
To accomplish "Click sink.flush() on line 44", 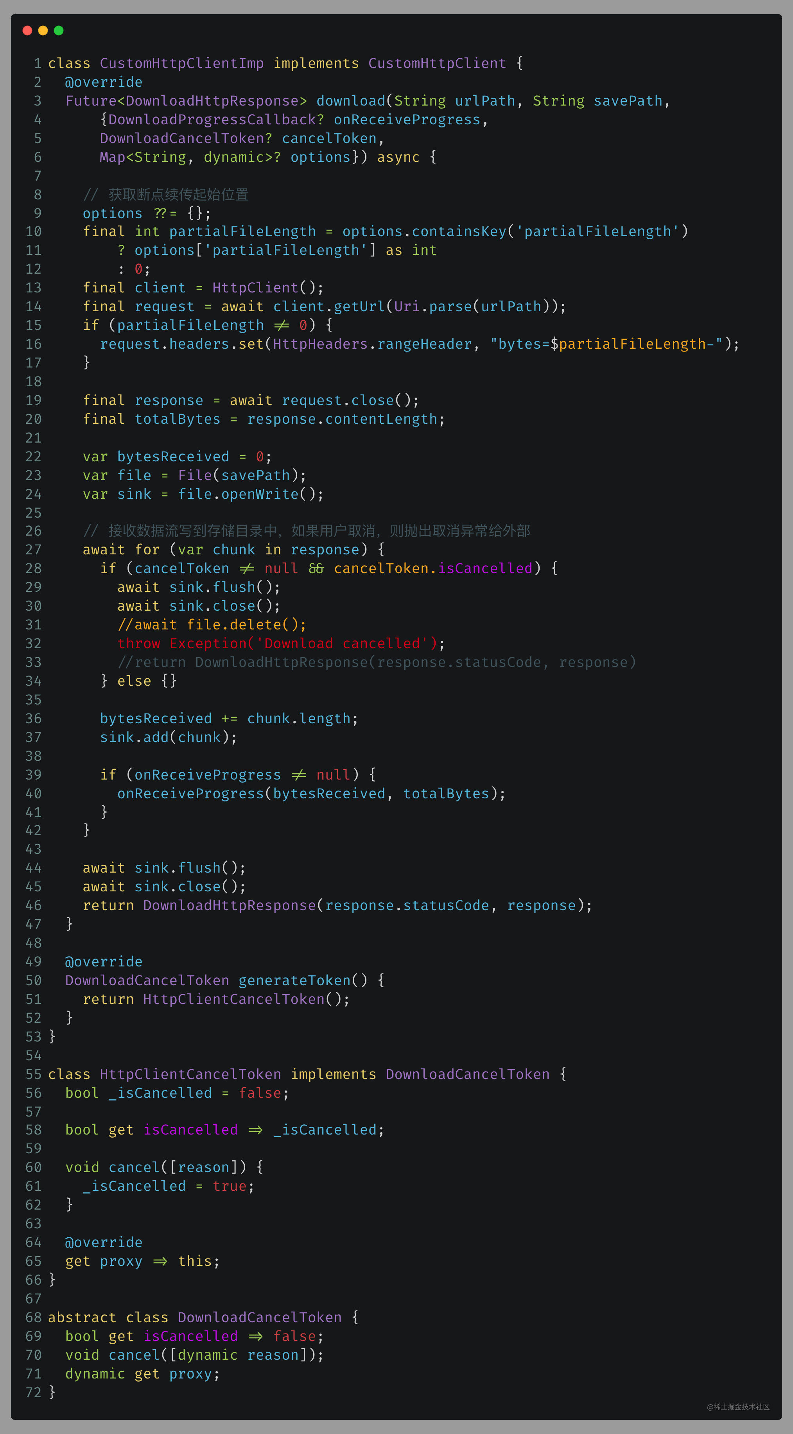I will click(186, 868).
